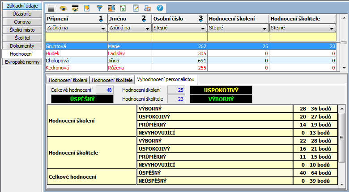Screen dimensions: 349x192
Task: Click the blue funnel filter icon
Action: pyautogui.click(x=99, y=8)
